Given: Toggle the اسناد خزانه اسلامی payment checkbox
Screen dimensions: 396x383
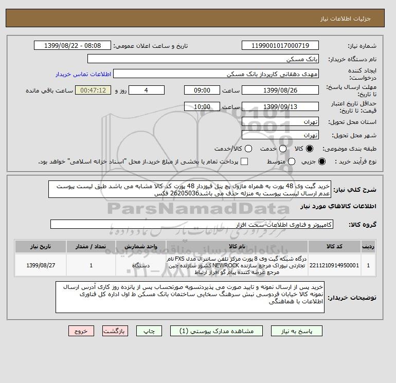Looking at the screenshot, I should pos(244,161).
